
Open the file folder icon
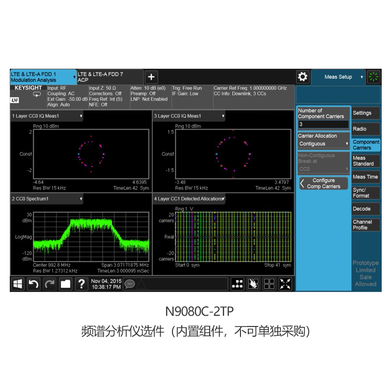[65, 284]
